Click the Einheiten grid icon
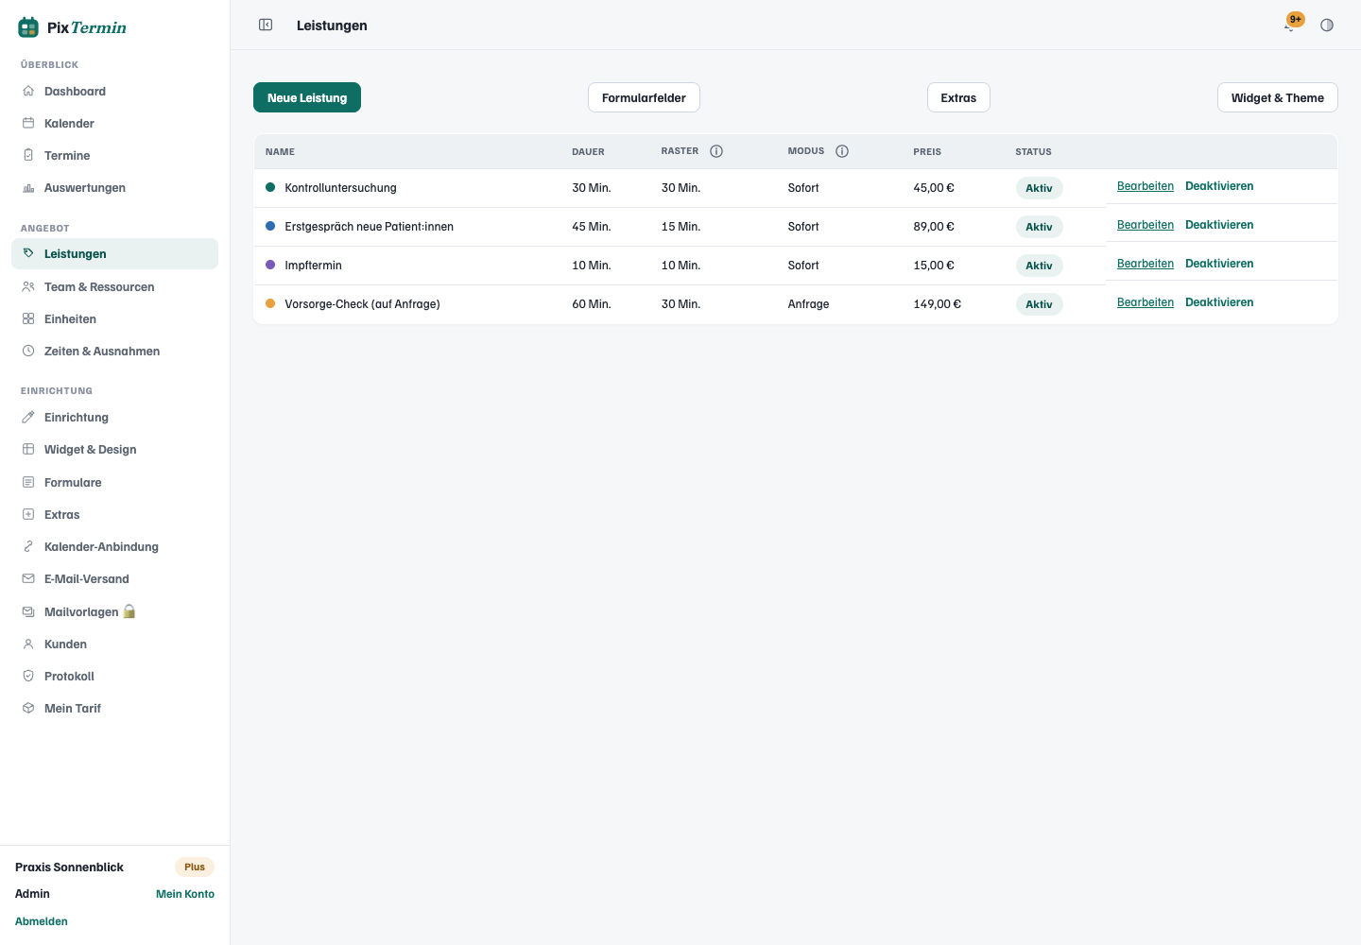Screen dimensions: 1361x945 [x=28, y=319]
